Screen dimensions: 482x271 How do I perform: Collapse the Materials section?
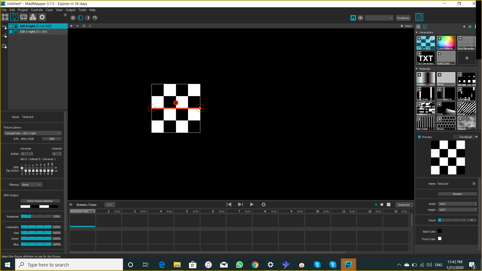pyautogui.click(x=417, y=69)
